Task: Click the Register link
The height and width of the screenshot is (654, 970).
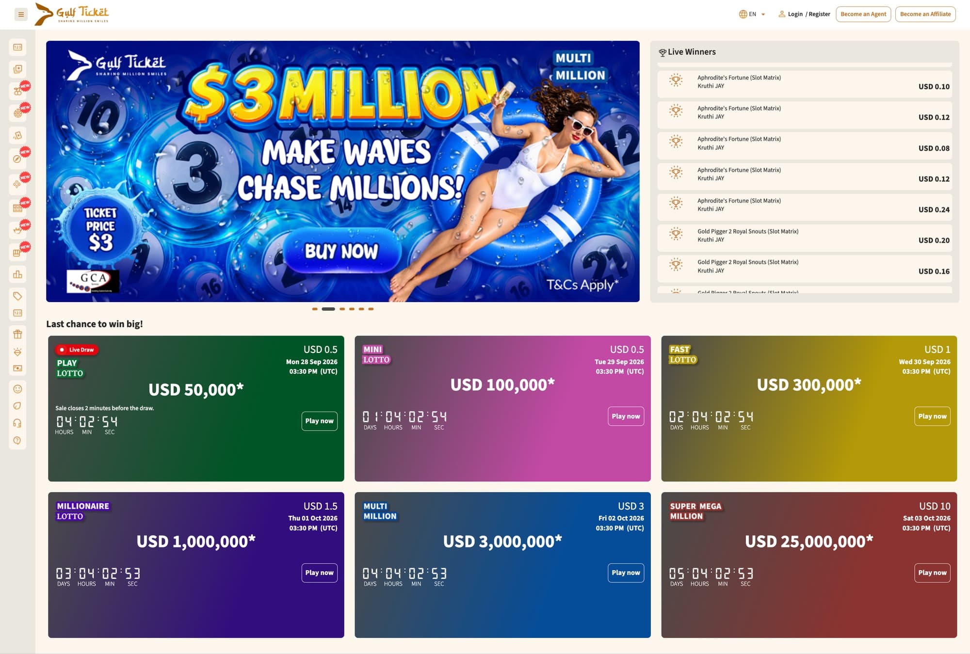Action: coord(819,14)
